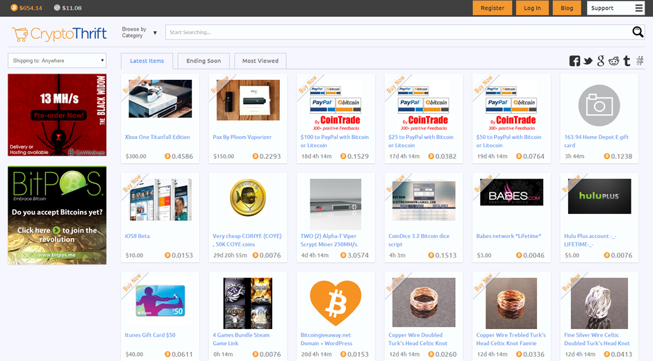This screenshot has width=653, height=361.
Task: Click the hulu PLUS logo thumbnail
Action: tap(600, 196)
